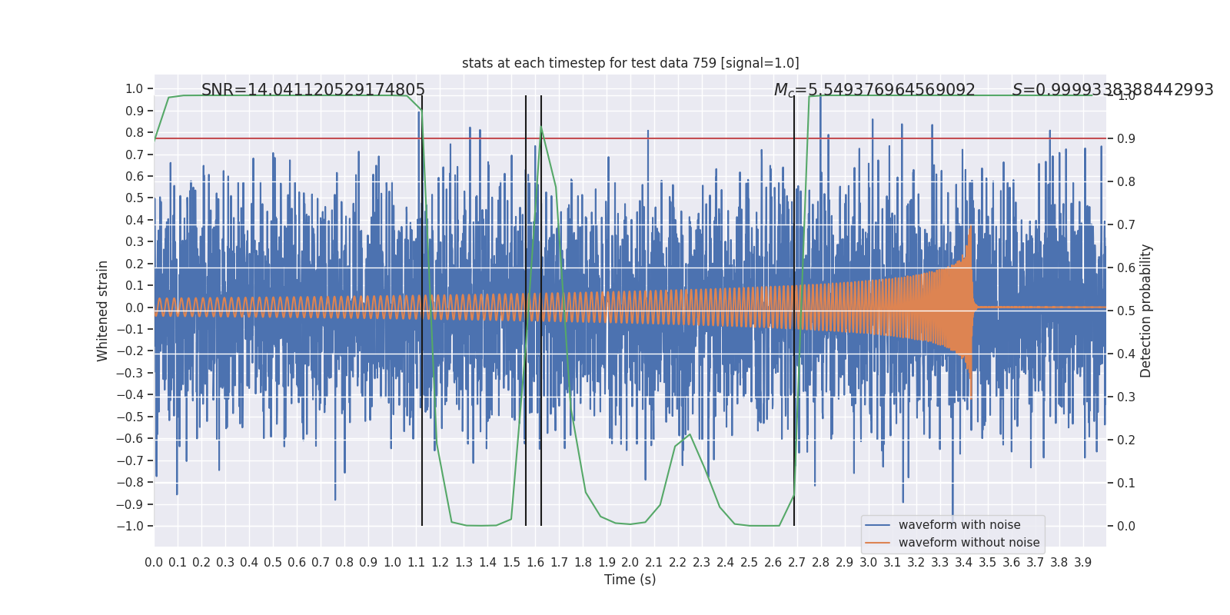Click the green probability peak near 1.6 s
The width and height of the screenshot is (1230, 615).
pos(541,128)
